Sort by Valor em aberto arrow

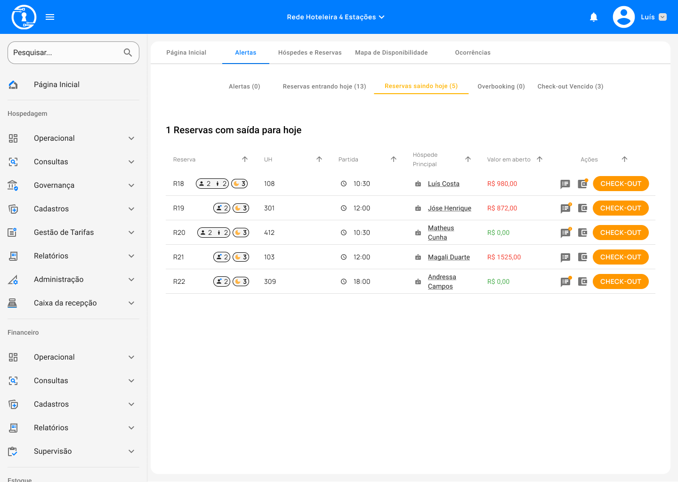click(x=540, y=160)
